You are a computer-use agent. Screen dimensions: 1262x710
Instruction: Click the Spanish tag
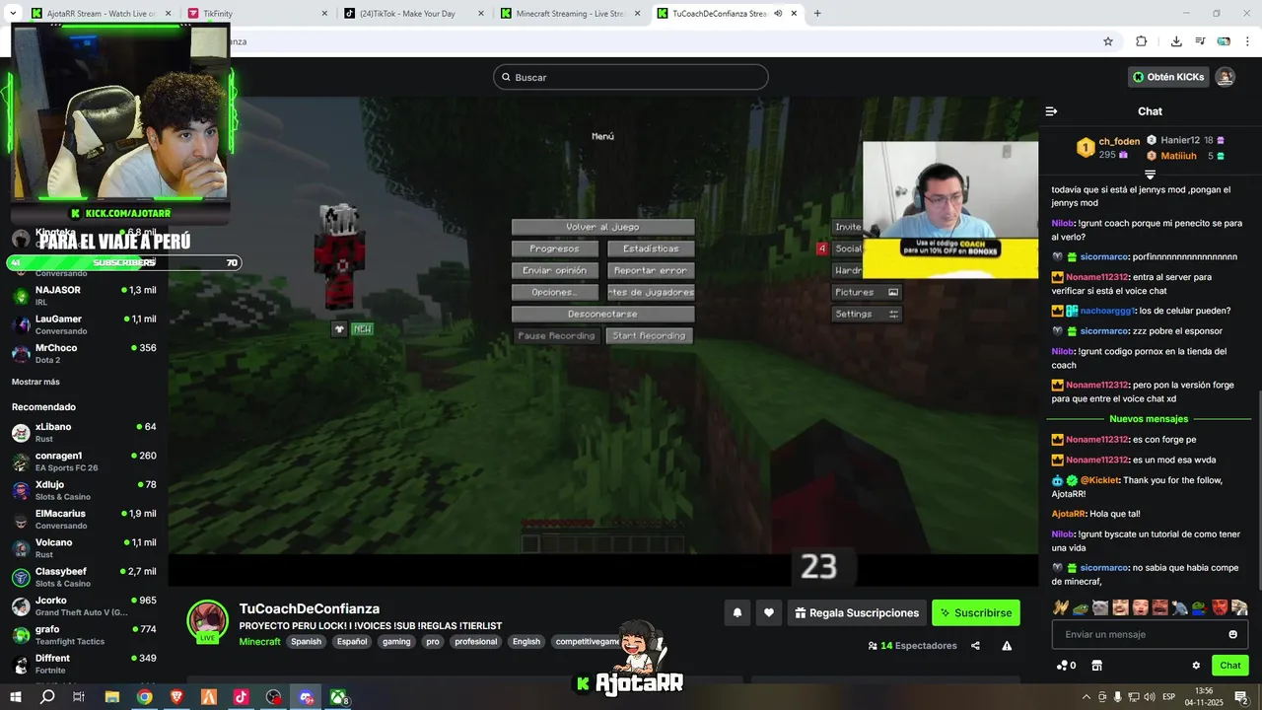(x=306, y=641)
